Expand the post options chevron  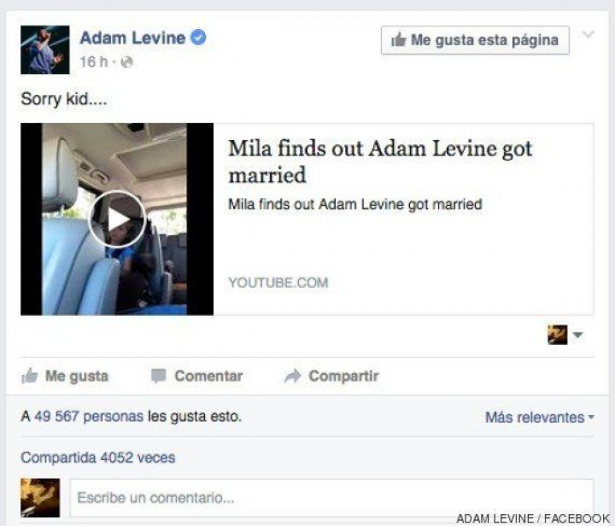click(x=588, y=34)
